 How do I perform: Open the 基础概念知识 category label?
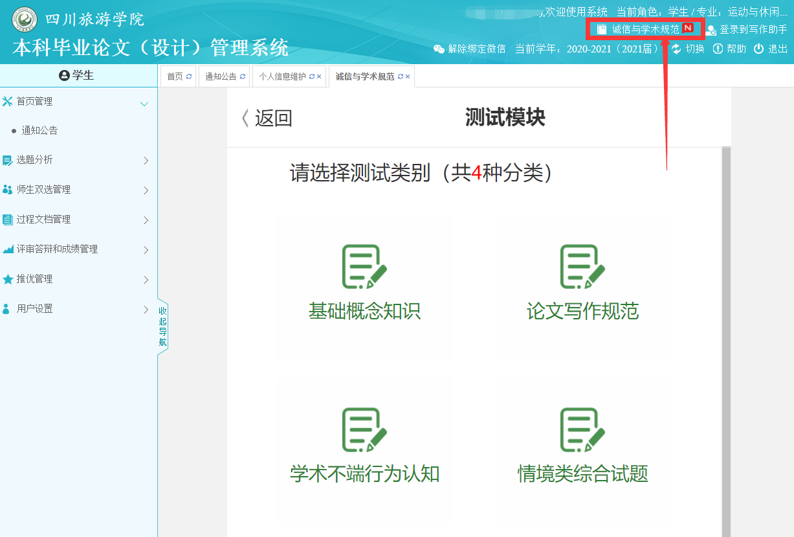pos(364,311)
